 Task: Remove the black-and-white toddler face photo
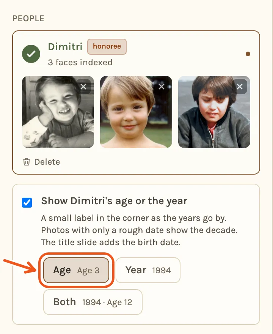coord(83,87)
